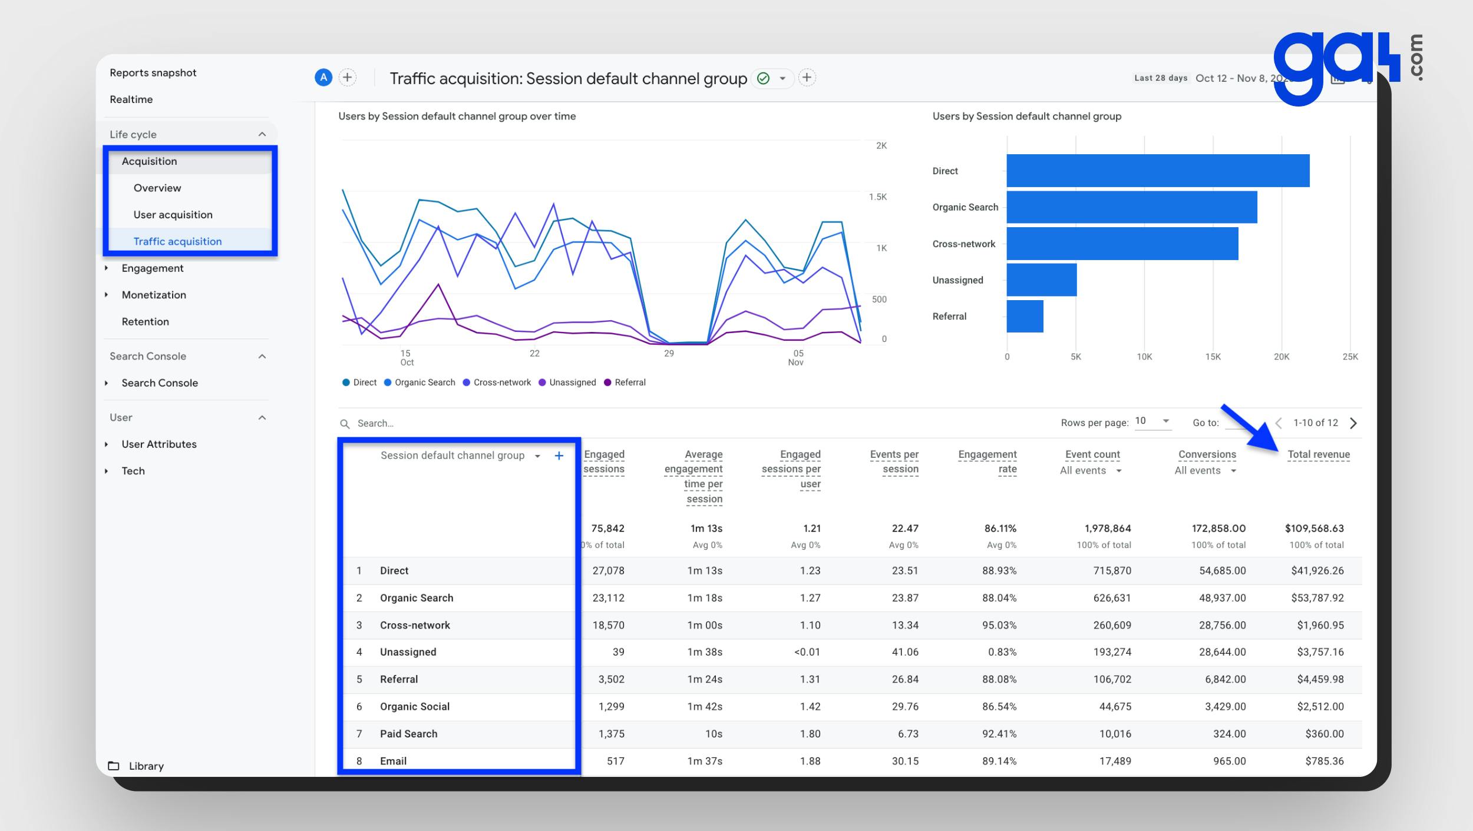Expand User Attributes in the sidebar
Viewport: 1473px width, 831px height.
[106, 444]
